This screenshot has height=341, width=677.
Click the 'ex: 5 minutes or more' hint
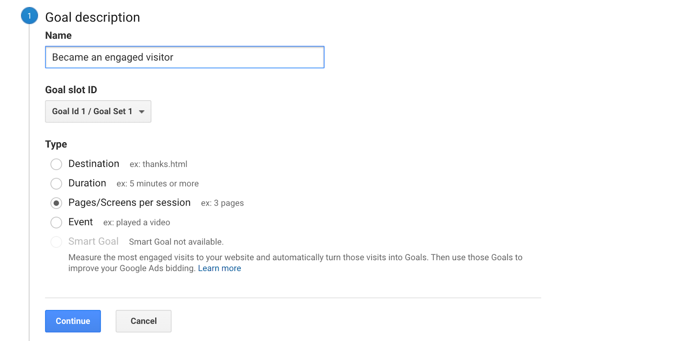point(157,184)
